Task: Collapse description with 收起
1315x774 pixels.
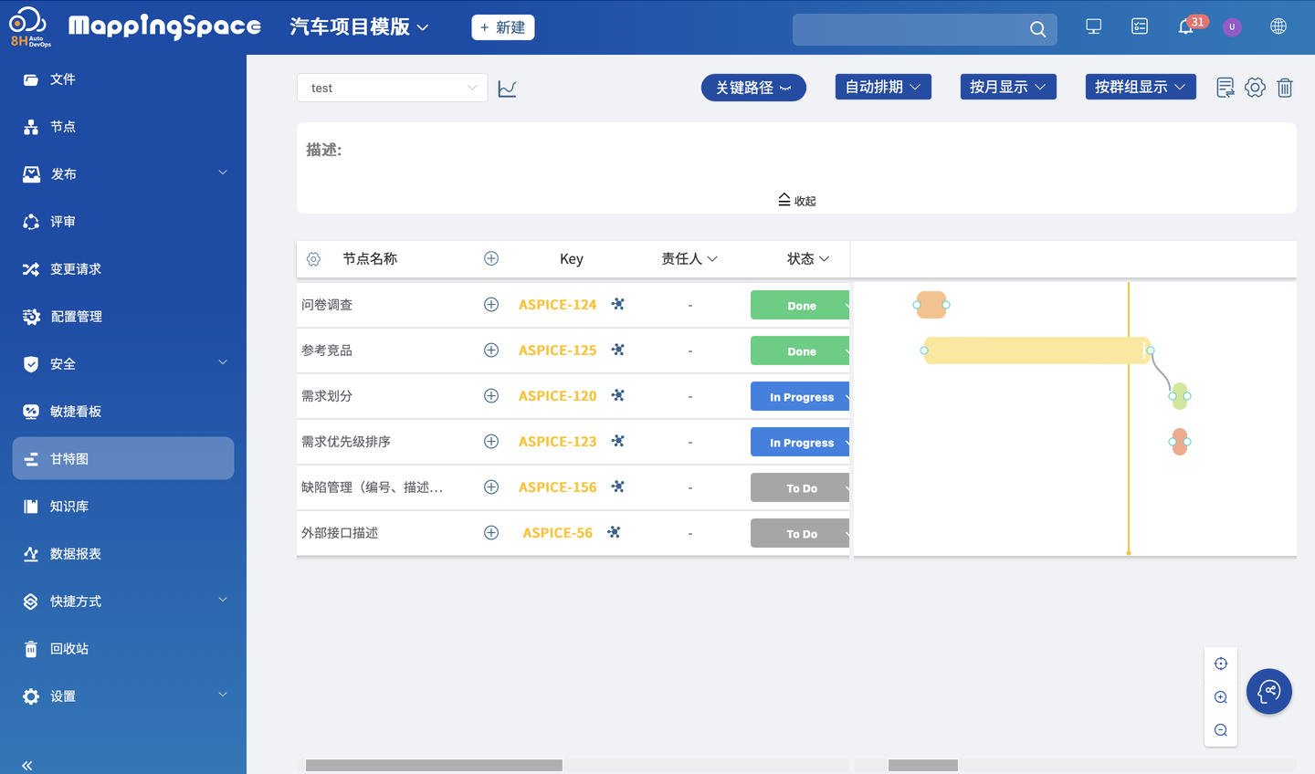Action: (x=797, y=200)
